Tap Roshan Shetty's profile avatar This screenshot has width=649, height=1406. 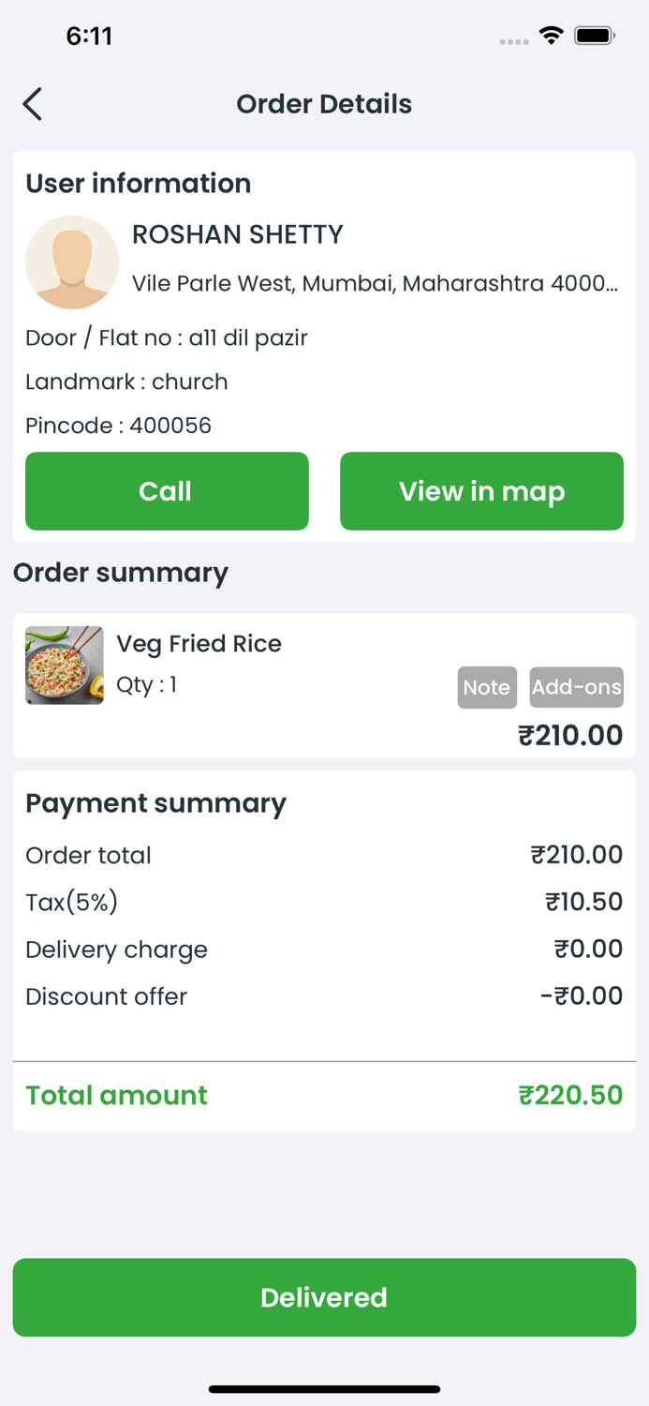(x=72, y=262)
